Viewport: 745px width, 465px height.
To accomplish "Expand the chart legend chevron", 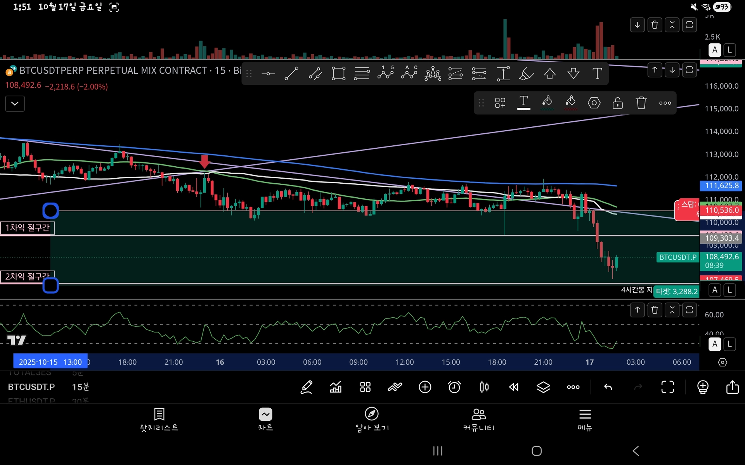I will tap(15, 103).
